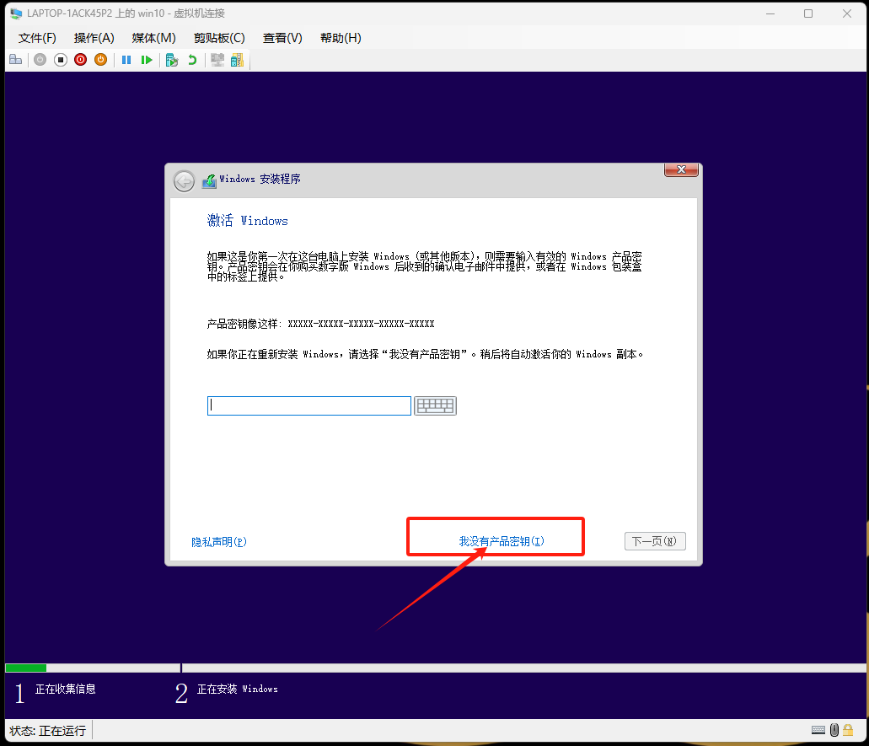Click the XXXXX-XXXXX product key example text
Viewport: 869px width, 746px height.
[x=361, y=324]
